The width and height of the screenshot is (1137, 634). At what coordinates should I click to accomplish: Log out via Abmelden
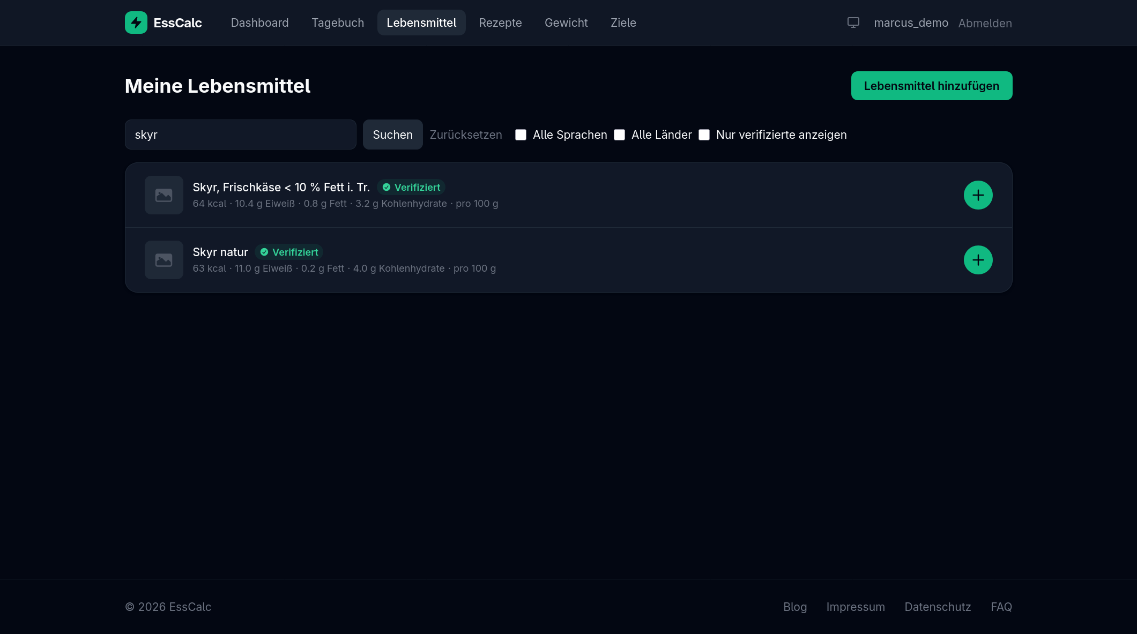point(985,23)
